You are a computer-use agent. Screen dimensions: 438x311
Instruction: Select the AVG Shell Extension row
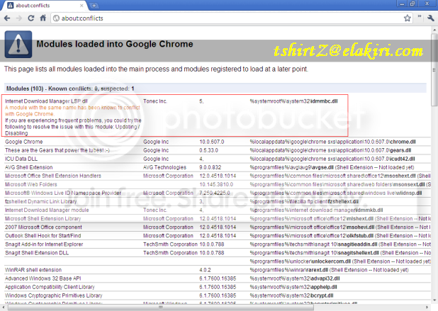coord(218,167)
